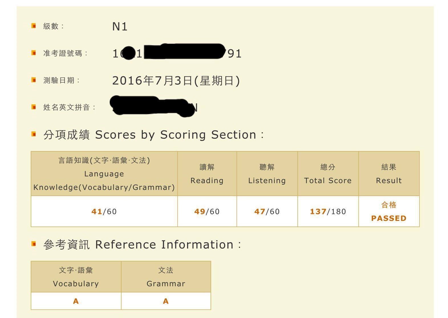Image resolution: width=448 pixels, height=318 pixels.
Task: Click the bullet icon beside 測驗日期
Action: 34,80
